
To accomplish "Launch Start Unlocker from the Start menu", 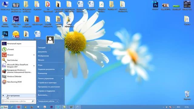I will (18, 60).
